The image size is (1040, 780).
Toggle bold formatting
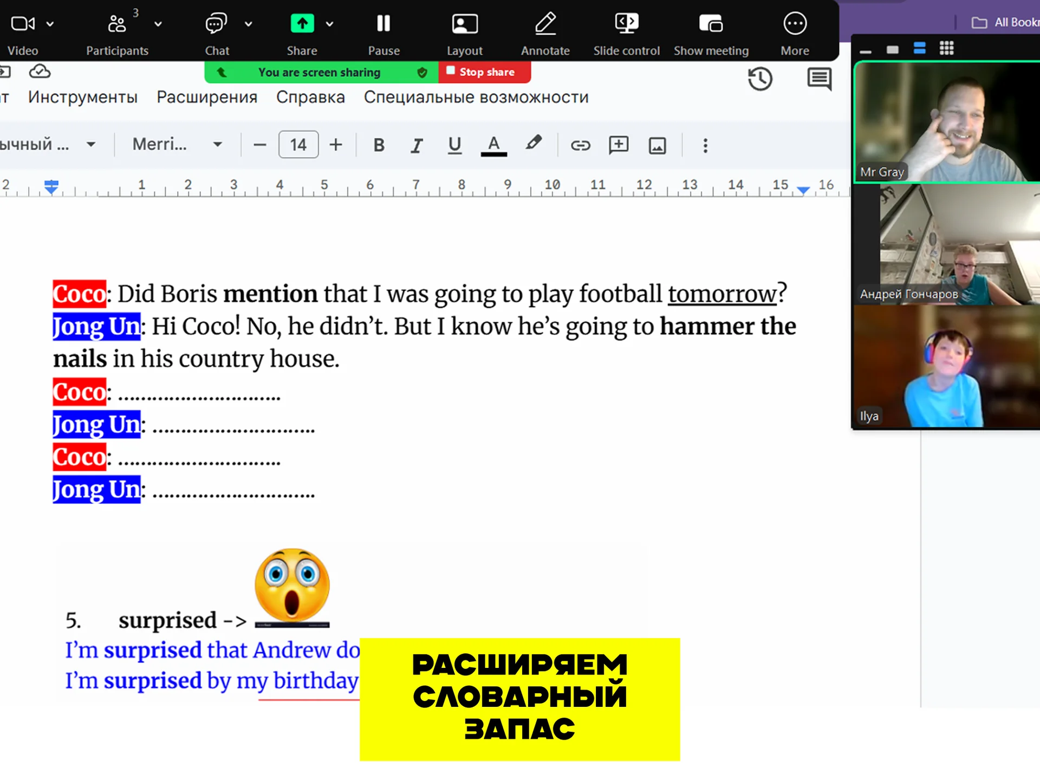(x=379, y=145)
